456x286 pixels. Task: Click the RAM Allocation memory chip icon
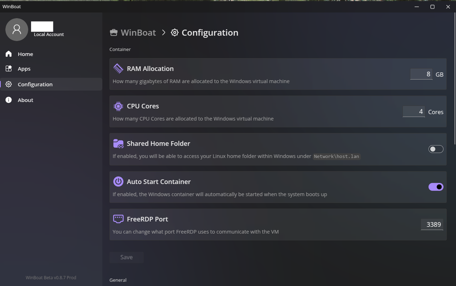pos(118,68)
